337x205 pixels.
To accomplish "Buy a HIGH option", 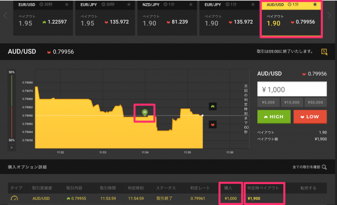I will click(274, 117).
